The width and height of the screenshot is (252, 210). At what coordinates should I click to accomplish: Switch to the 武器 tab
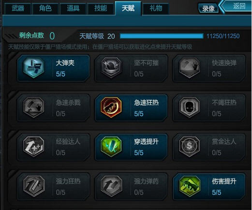click(x=18, y=9)
